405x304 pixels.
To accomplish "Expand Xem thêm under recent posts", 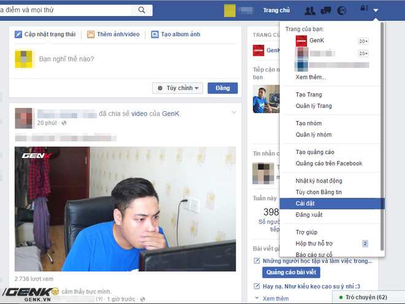I will coord(276,298).
